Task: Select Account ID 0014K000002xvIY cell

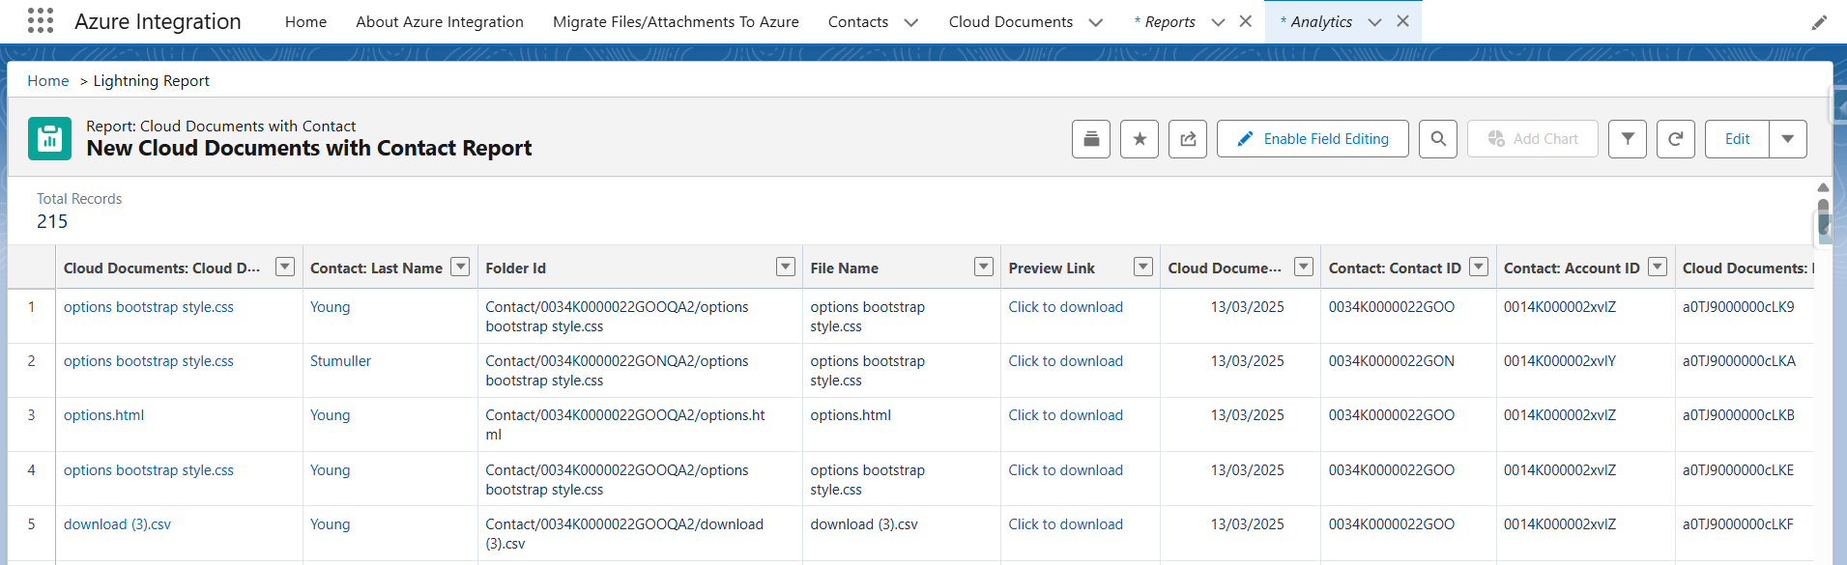Action: (x=1559, y=361)
